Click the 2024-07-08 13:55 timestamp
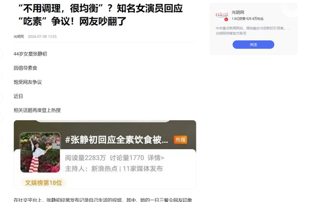Viewport: 315px width, 202px height. coord(42,36)
